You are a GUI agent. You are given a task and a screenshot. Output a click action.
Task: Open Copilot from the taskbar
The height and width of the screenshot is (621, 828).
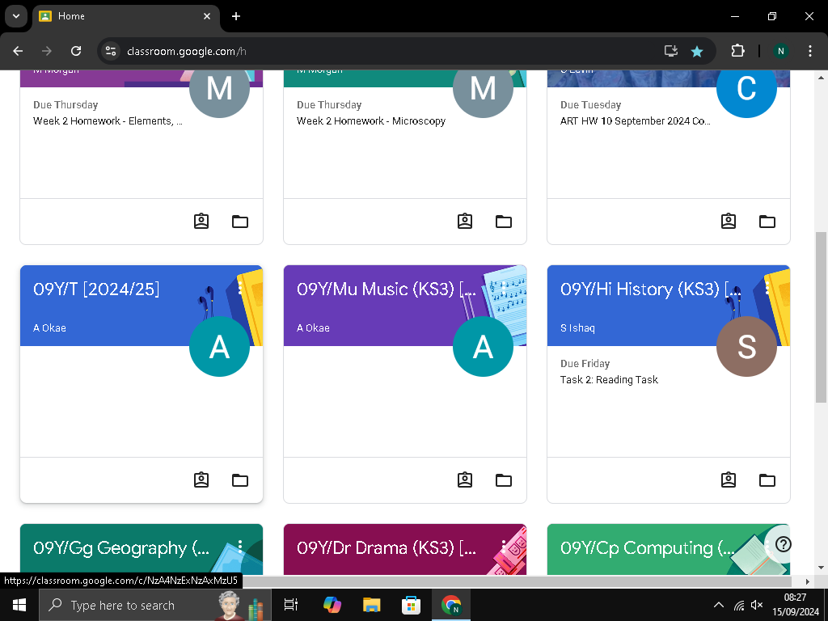332,605
